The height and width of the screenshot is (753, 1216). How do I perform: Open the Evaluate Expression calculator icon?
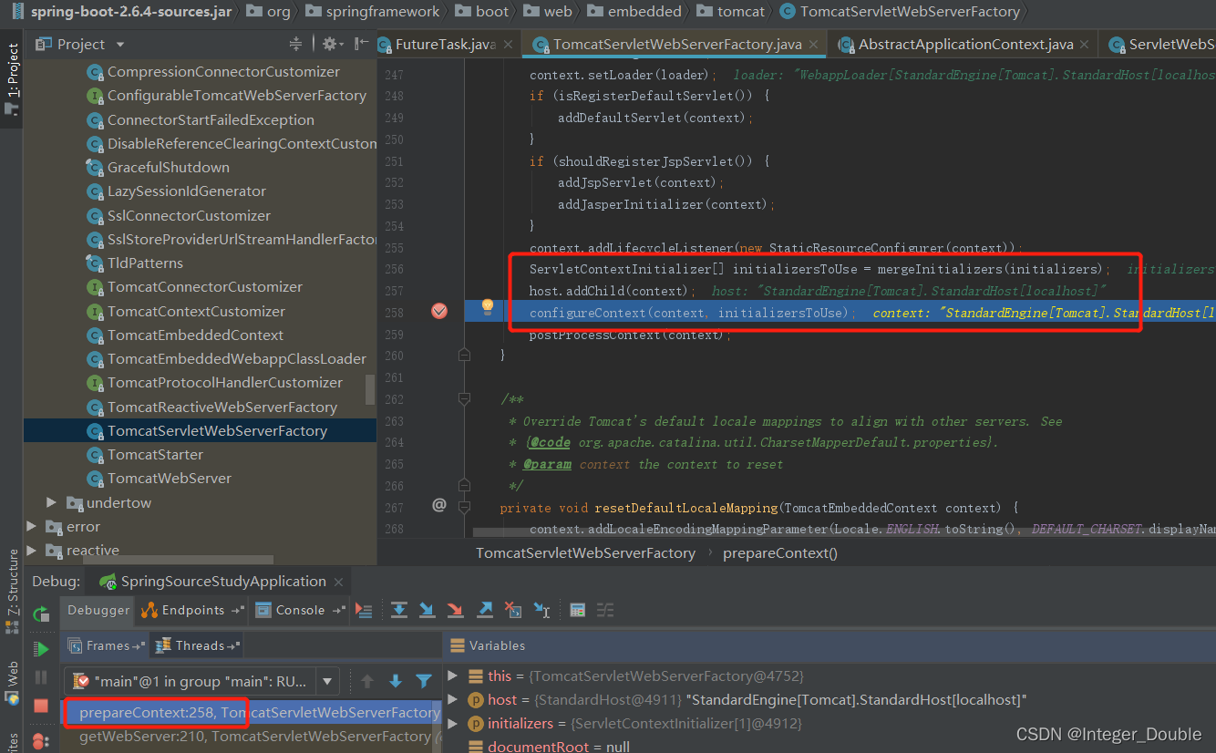point(577,610)
